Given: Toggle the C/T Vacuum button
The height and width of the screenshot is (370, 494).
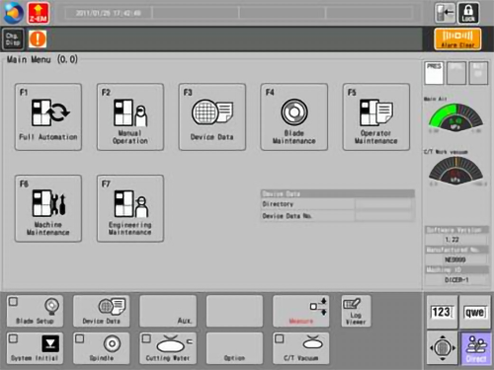Looking at the screenshot, I should coord(301,348).
